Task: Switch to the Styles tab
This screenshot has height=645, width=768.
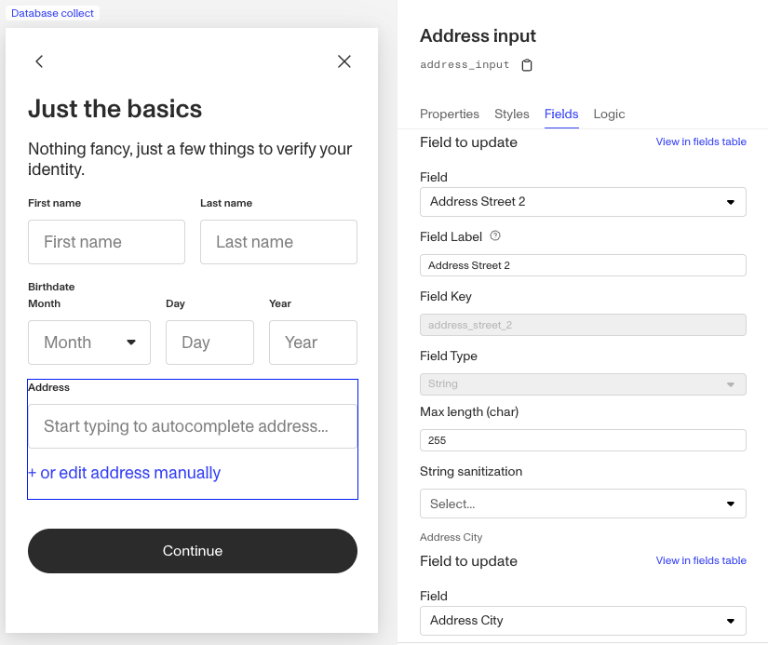Action: pyautogui.click(x=511, y=114)
